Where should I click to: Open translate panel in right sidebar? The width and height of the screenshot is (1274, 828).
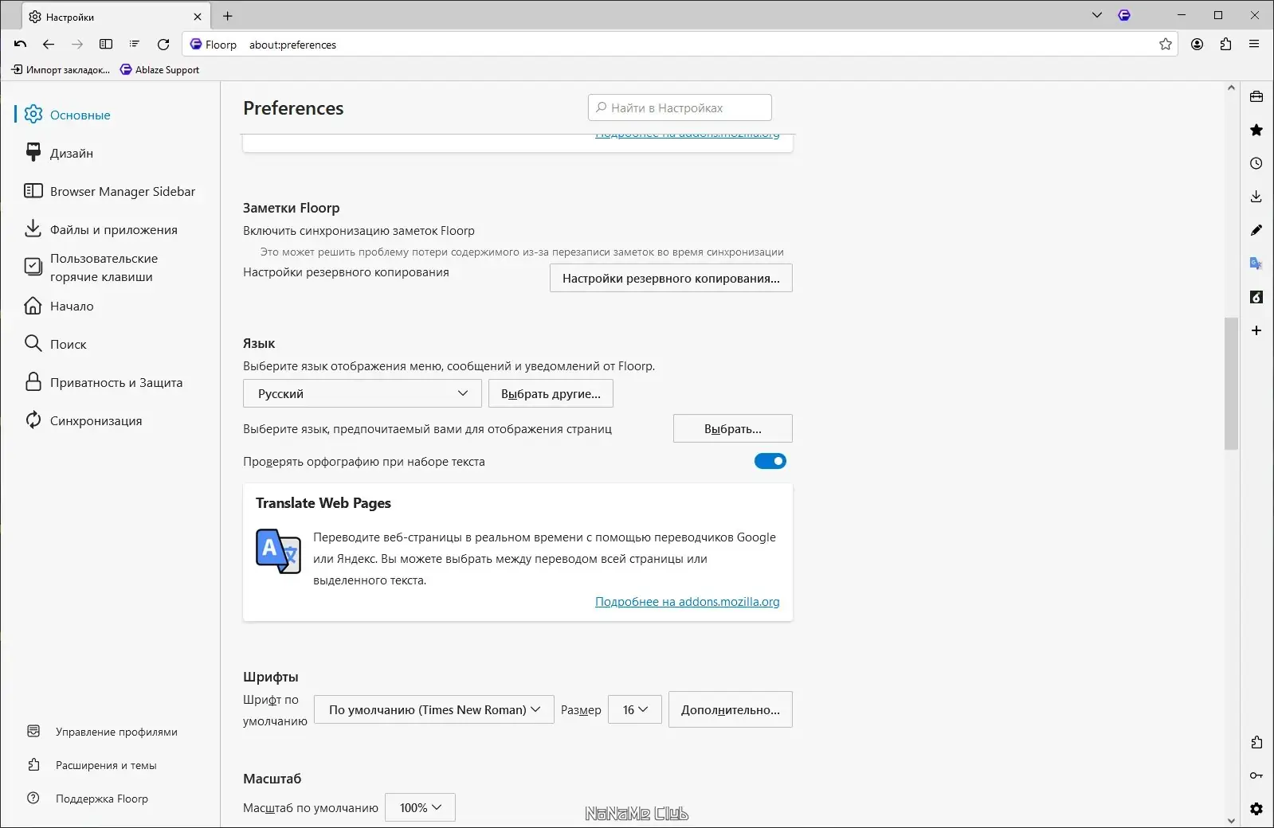[x=1256, y=264]
